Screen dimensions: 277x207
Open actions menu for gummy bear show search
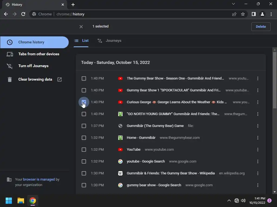click(x=258, y=185)
